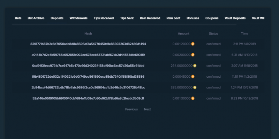Click the hash starting with a0144b7d2e4b
279x139 pixels.
click(88, 55)
